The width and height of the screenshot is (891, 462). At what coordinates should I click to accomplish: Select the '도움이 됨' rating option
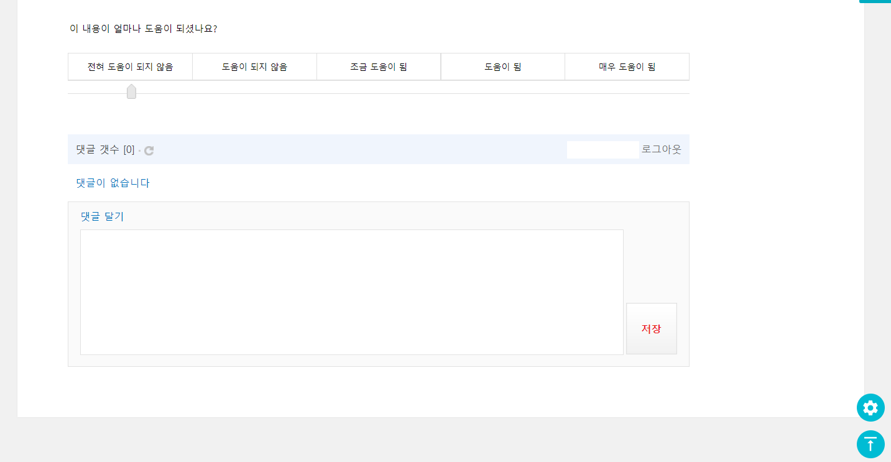[x=503, y=67]
